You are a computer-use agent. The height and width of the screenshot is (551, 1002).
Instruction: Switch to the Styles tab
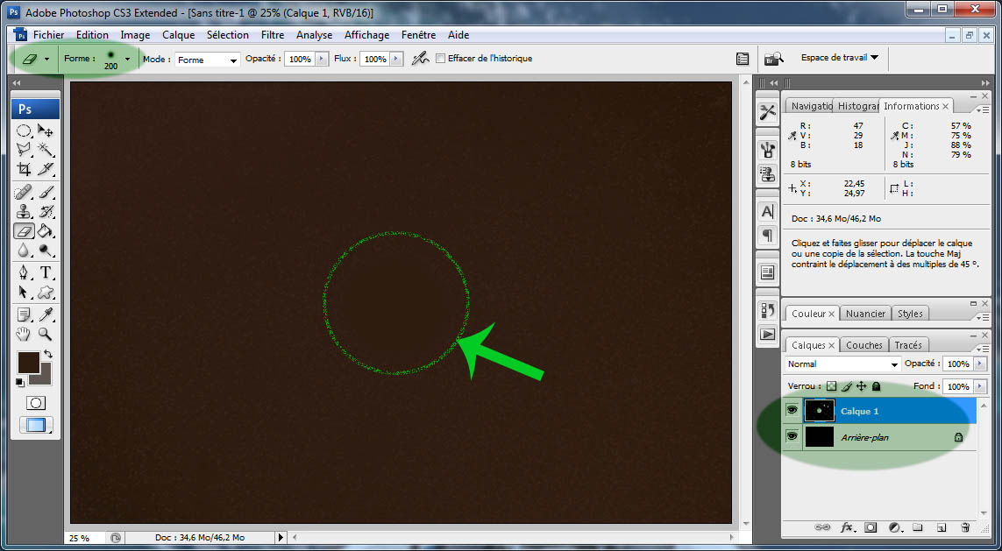(910, 314)
